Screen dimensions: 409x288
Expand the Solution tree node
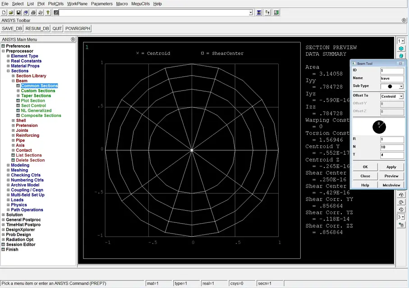click(3, 215)
